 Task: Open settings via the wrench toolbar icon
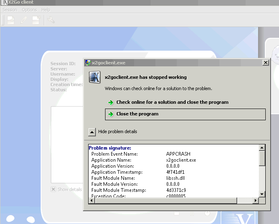tap(51, 20)
